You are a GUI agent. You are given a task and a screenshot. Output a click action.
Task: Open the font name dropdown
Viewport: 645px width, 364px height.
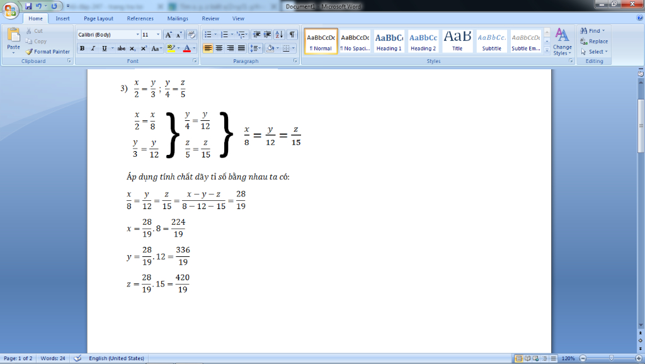pos(137,35)
